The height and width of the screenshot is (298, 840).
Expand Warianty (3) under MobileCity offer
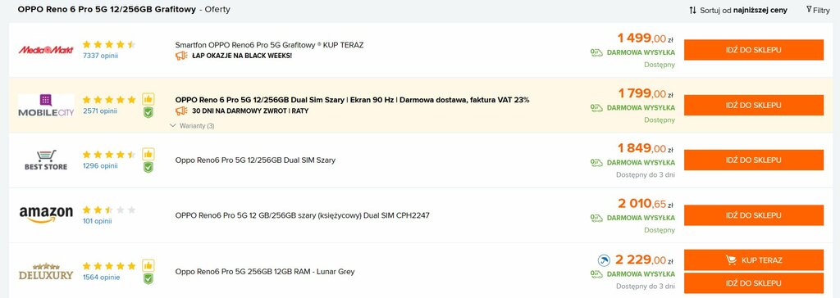[192, 126]
